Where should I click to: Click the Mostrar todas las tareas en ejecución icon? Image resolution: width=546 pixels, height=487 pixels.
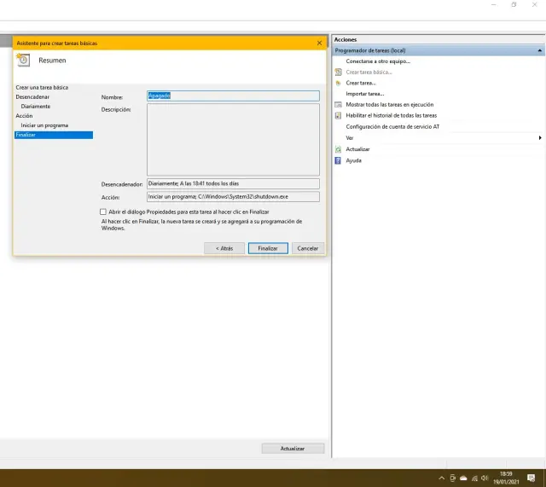339,104
